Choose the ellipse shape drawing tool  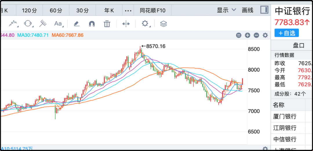click(28, 23)
